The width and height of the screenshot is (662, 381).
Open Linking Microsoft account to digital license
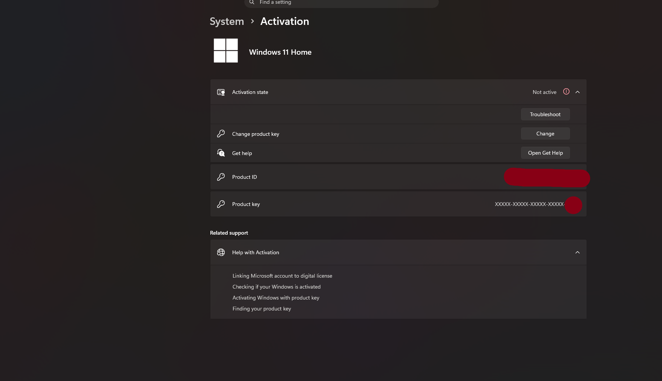(x=282, y=276)
